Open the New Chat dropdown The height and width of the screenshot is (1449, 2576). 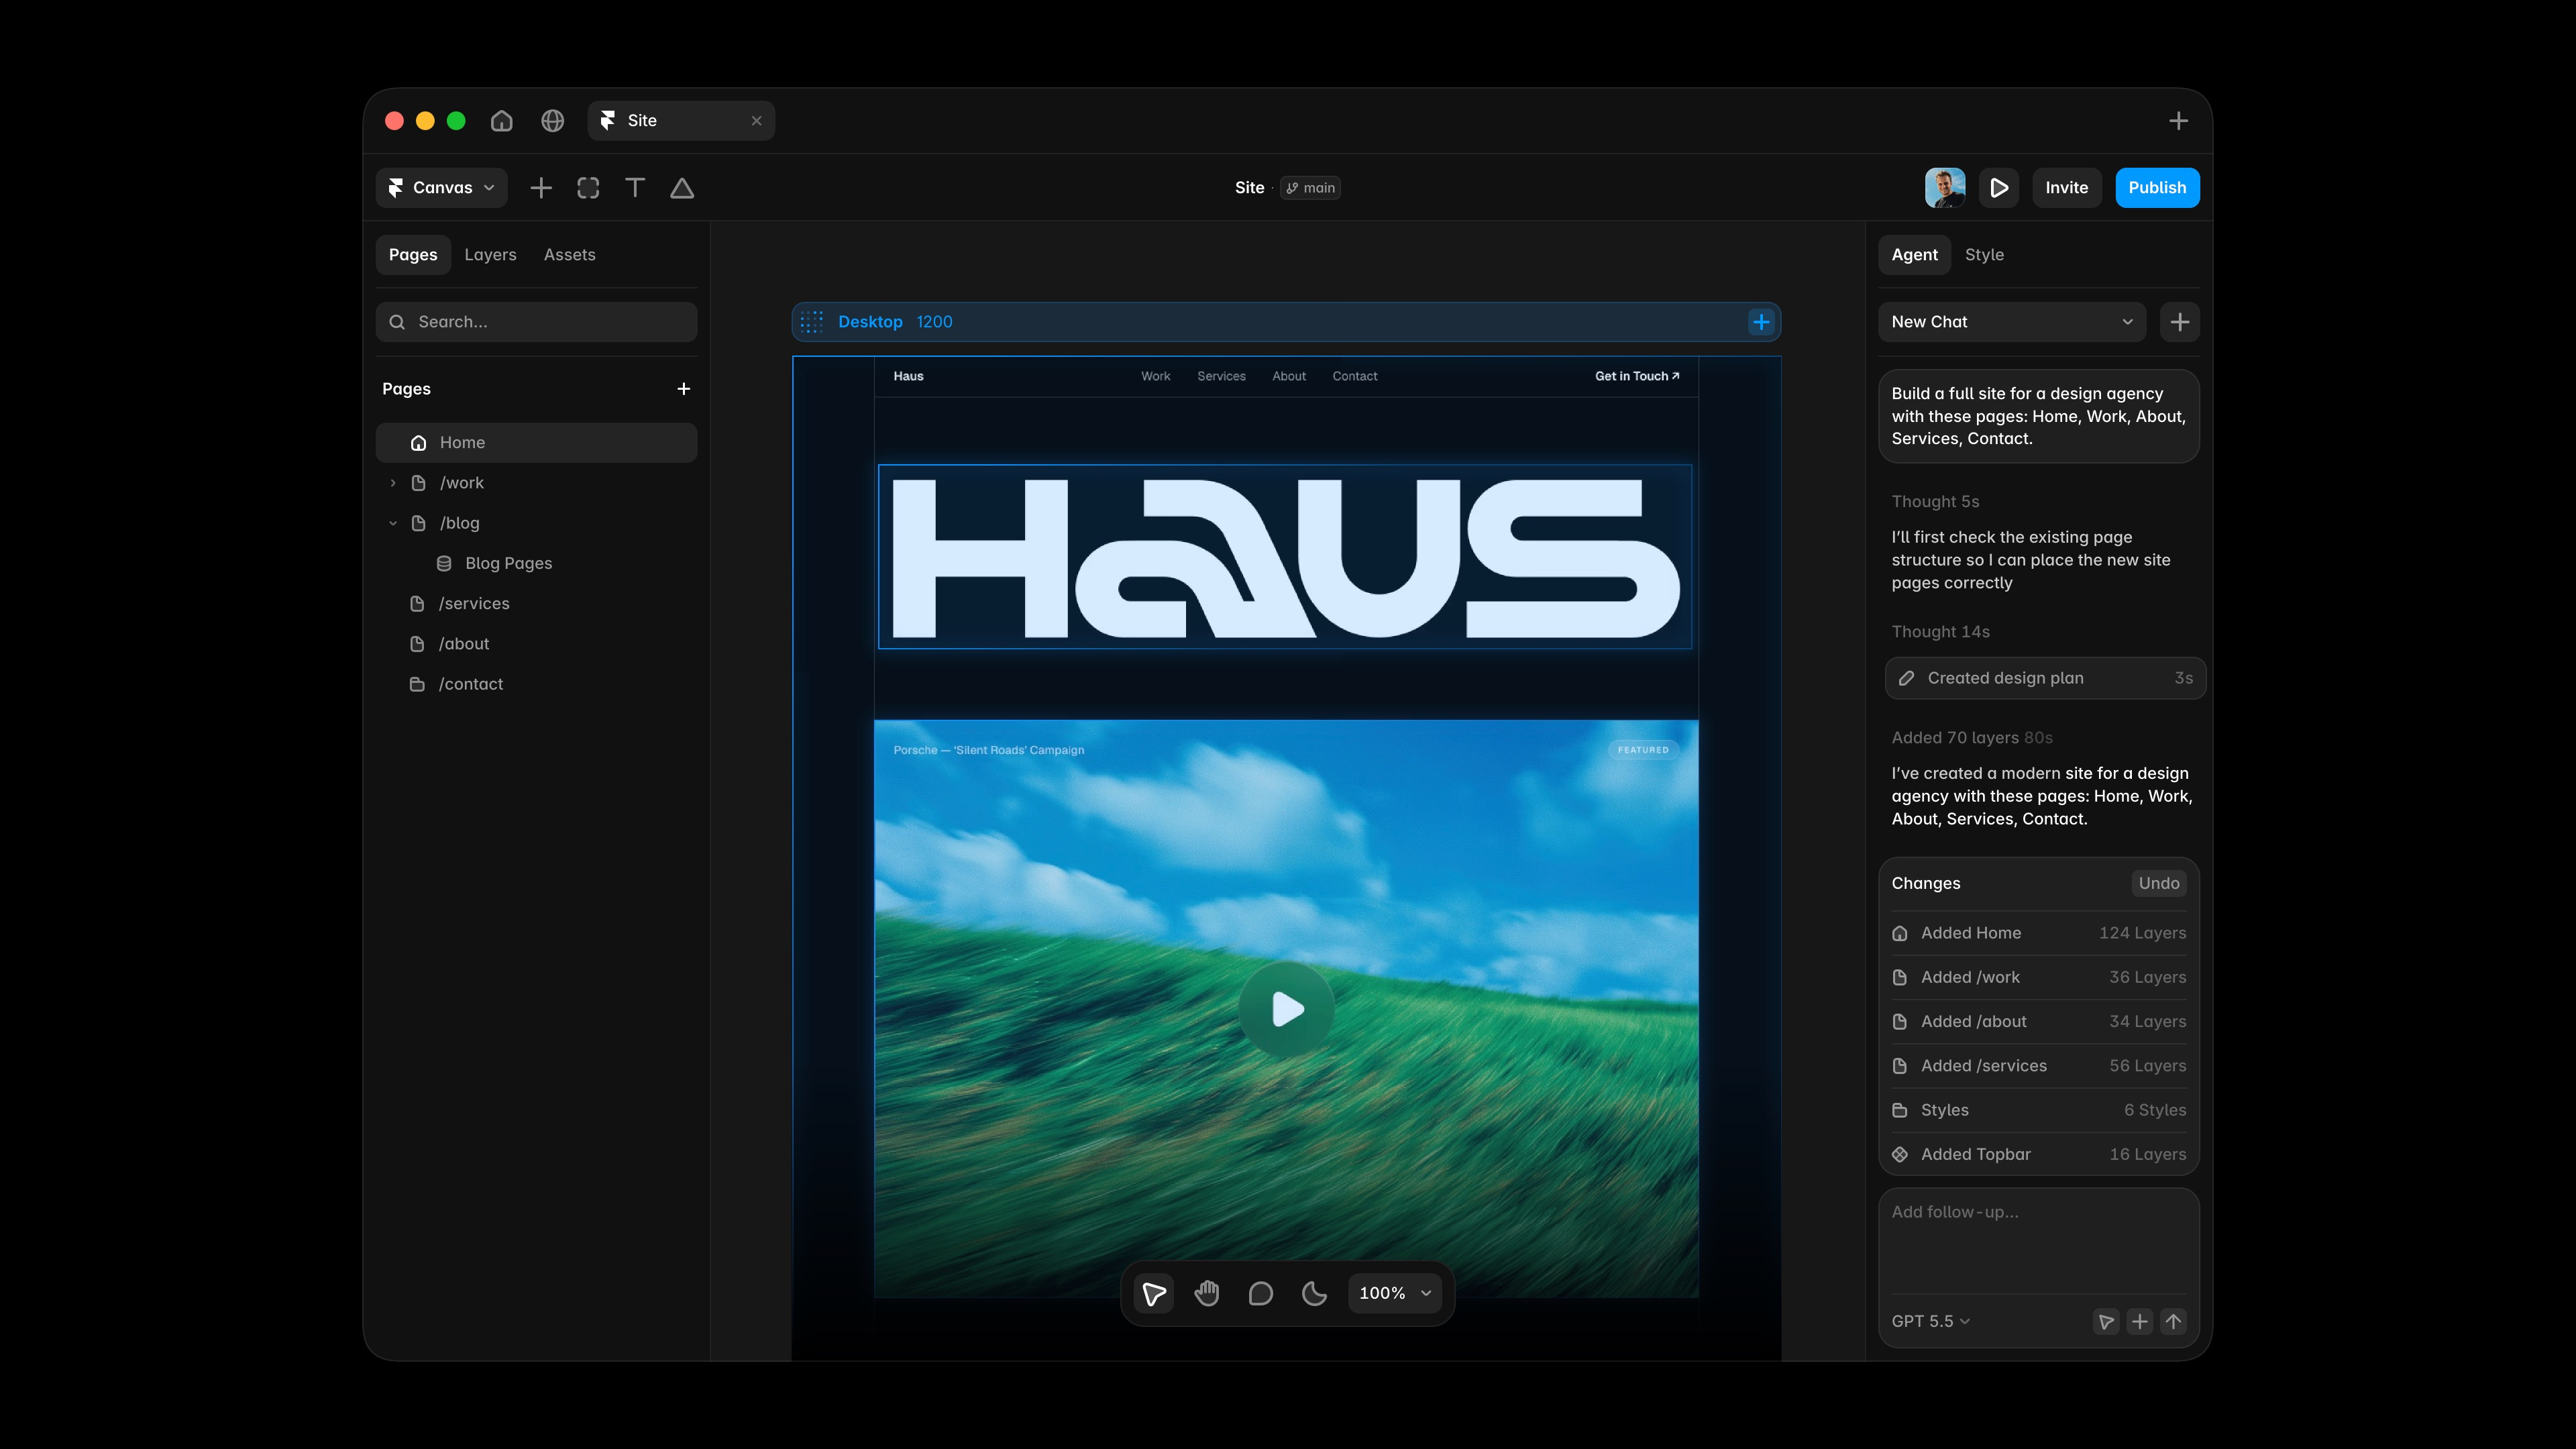(2012, 322)
